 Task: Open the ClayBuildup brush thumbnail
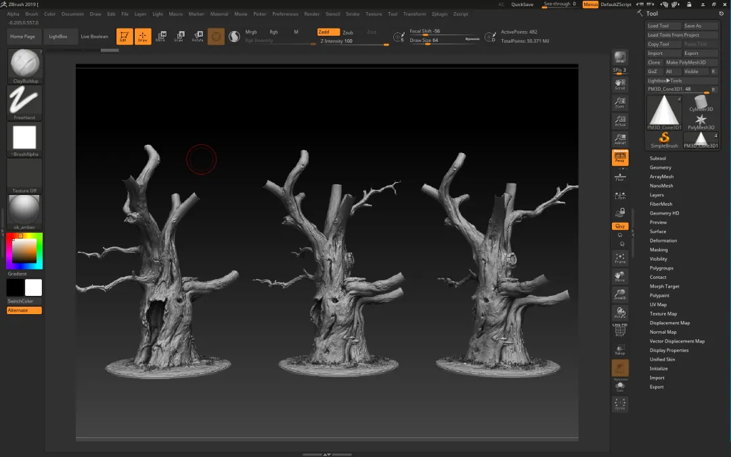25,65
